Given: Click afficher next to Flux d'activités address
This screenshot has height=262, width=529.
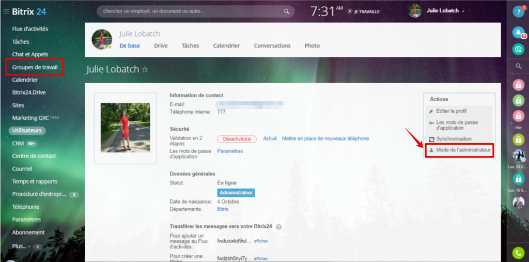Looking at the screenshot, I should pyautogui.click(x=261, y=241).
